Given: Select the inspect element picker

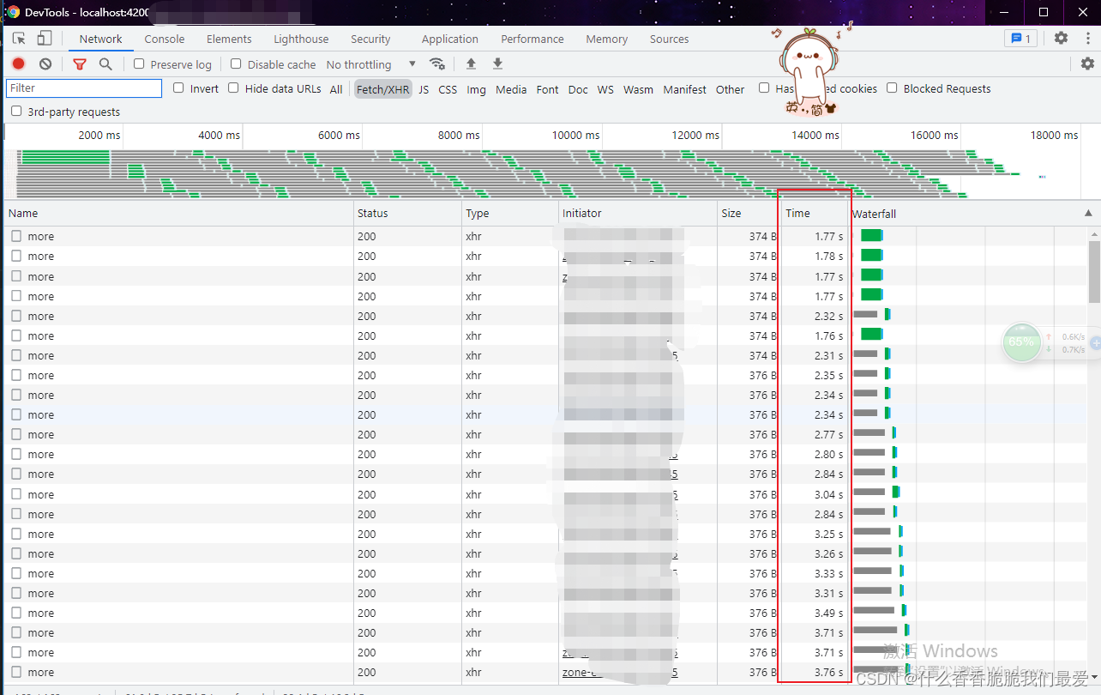Looking at the screenshot, I should tap(19, 39).
